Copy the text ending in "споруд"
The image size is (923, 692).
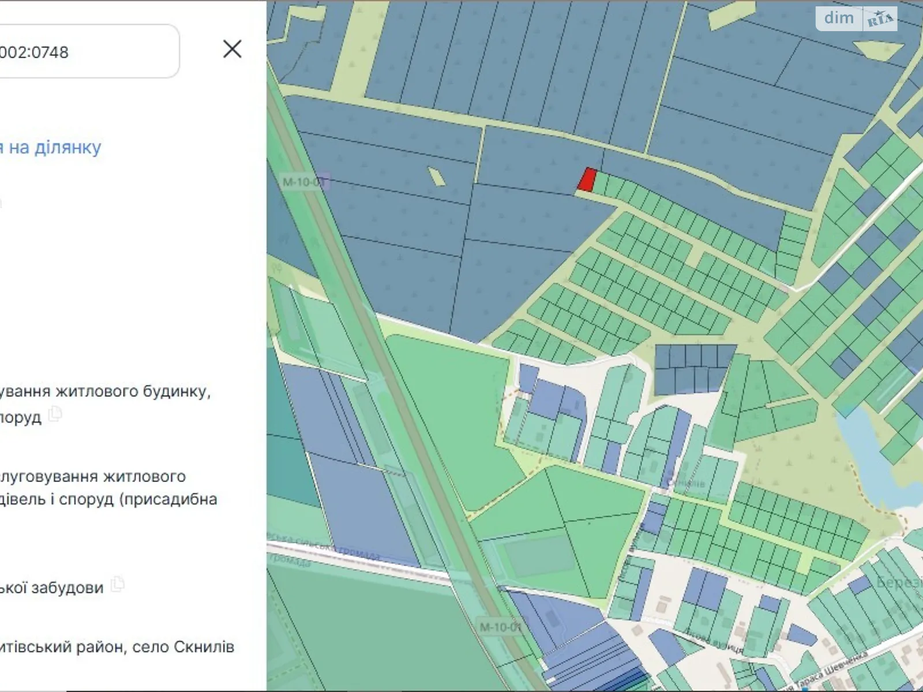[x=55, y=413]
